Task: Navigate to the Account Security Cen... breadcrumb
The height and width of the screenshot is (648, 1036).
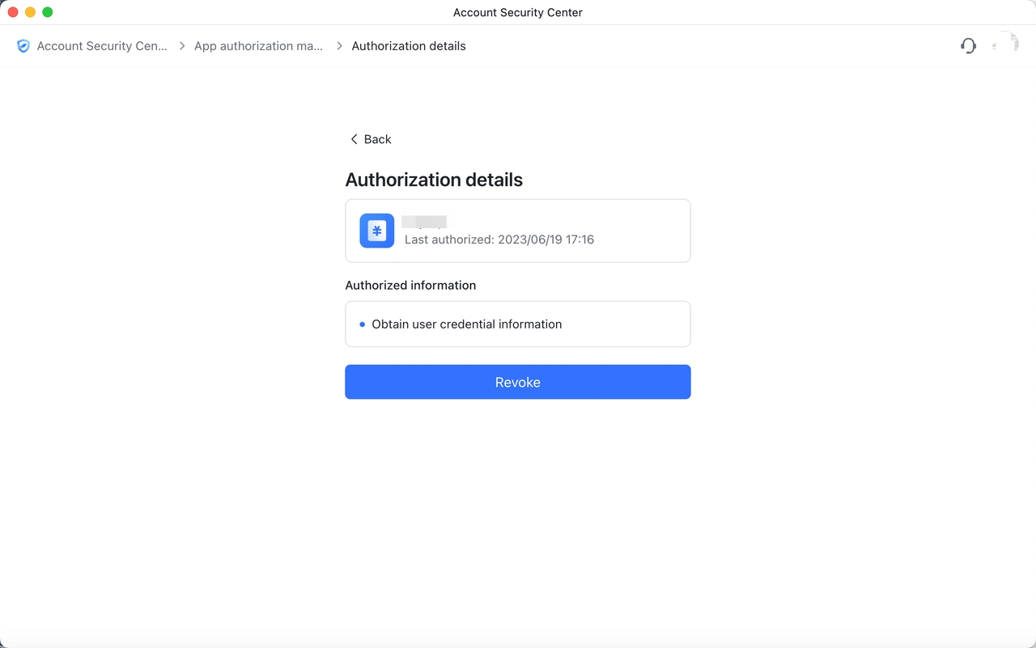Action: tap(102, 46)
